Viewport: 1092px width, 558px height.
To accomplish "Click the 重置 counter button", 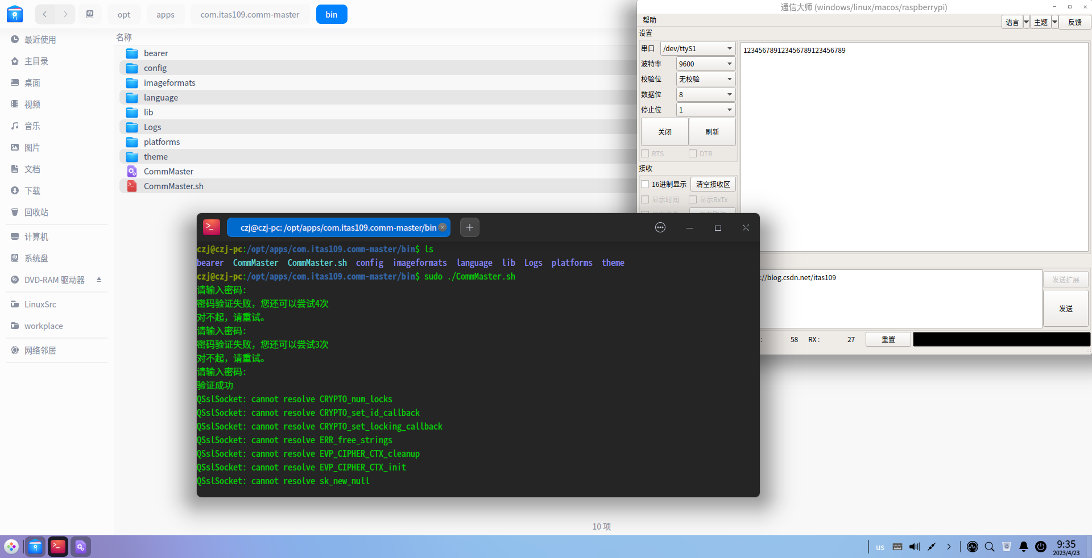I will (x=888, y=339).
